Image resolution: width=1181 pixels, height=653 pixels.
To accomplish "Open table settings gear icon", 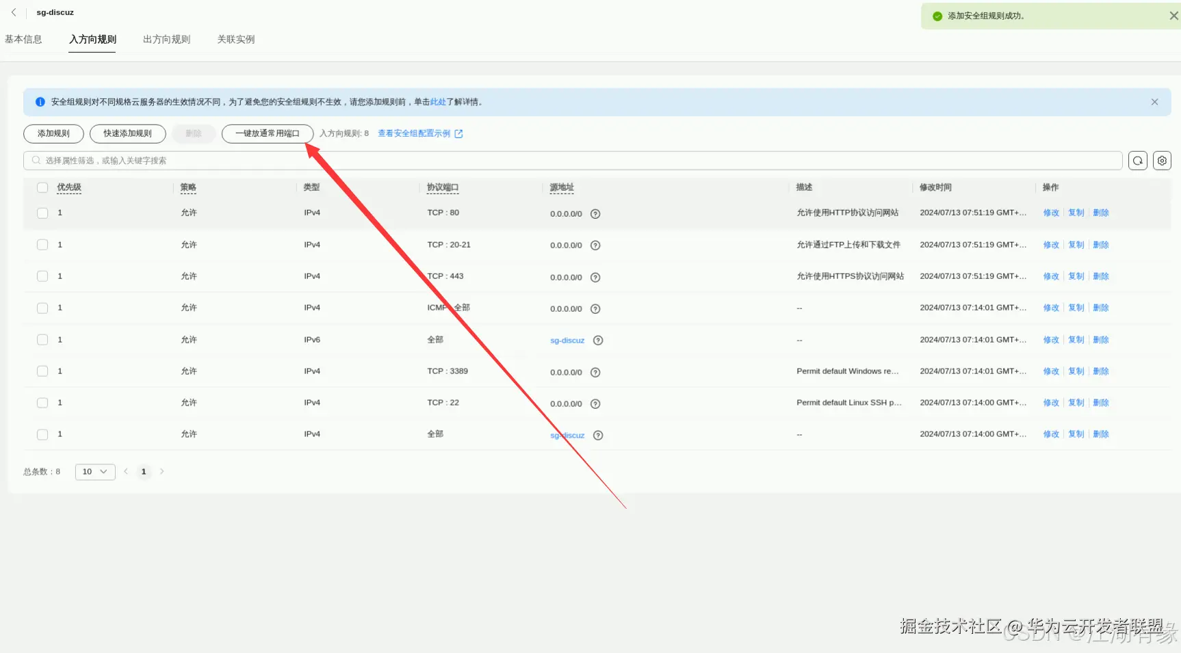I will pyautogui.click(x=1162, y=161).
